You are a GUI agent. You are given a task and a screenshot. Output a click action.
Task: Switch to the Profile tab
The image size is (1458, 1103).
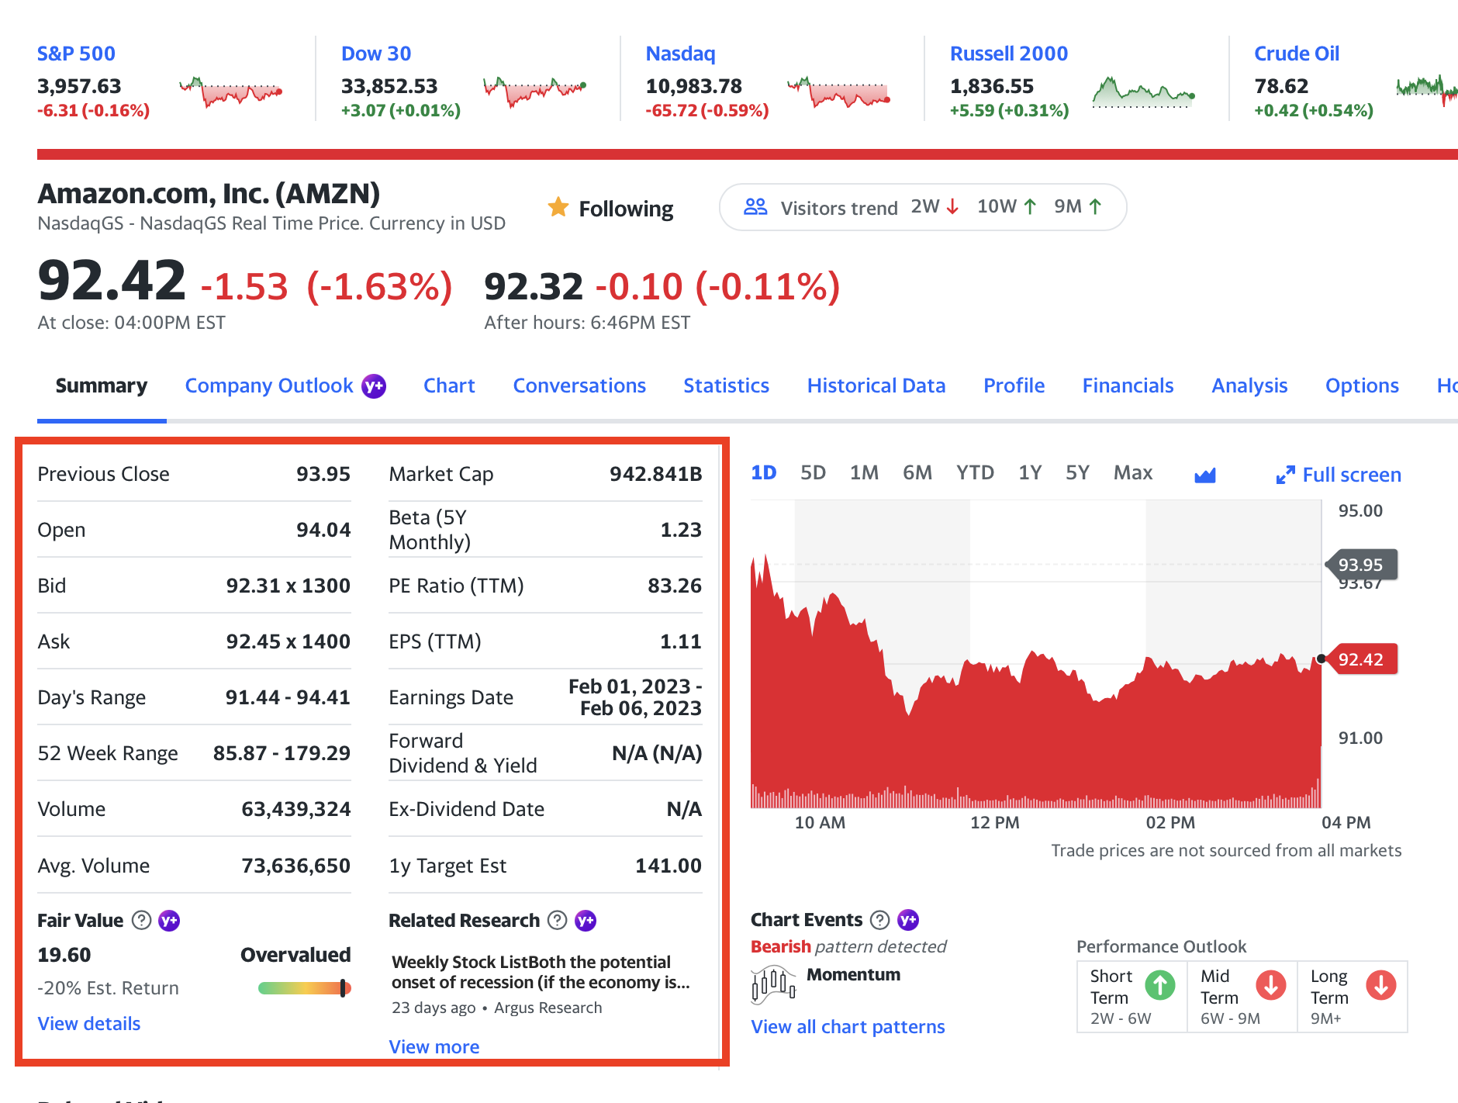(1014, 386)
